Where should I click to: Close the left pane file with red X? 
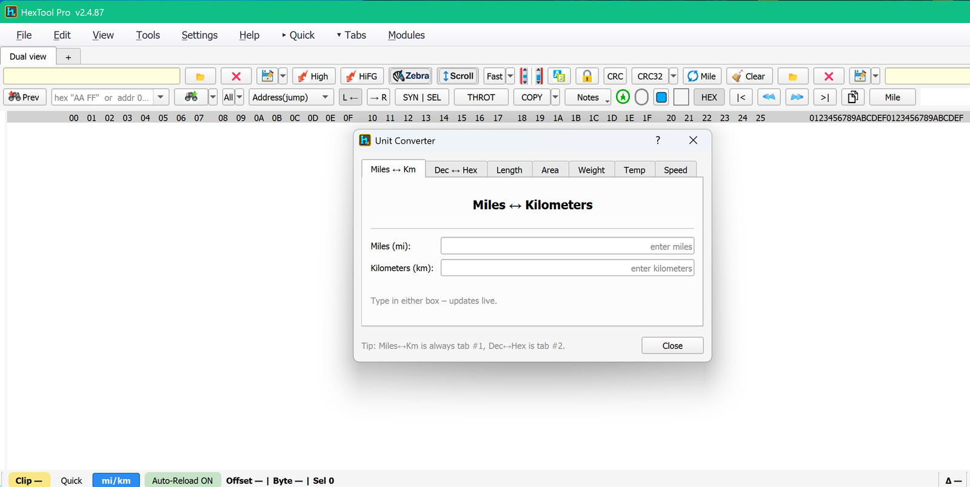236,76
